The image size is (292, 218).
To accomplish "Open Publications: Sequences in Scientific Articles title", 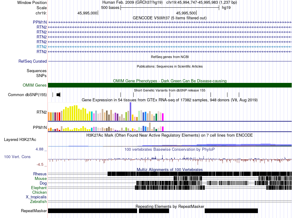I will point(170,66).
